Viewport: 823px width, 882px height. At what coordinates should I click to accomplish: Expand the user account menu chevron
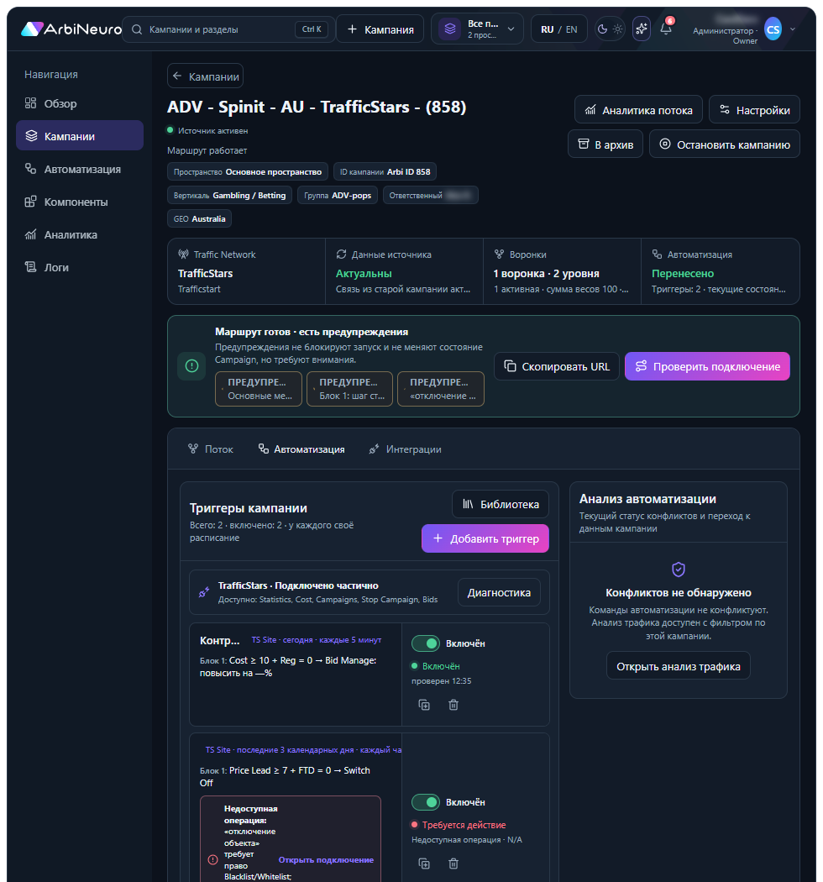click(x=793, y=29)
